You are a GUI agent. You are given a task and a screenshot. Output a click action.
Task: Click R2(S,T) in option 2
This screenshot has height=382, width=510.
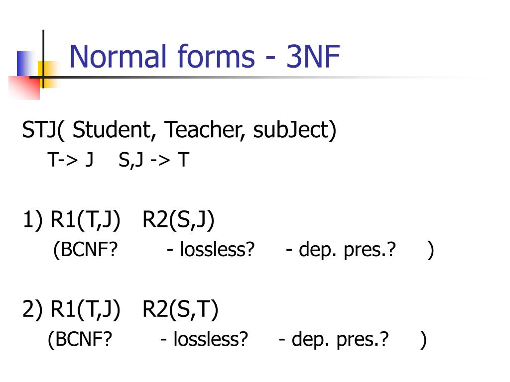(180, 309)
